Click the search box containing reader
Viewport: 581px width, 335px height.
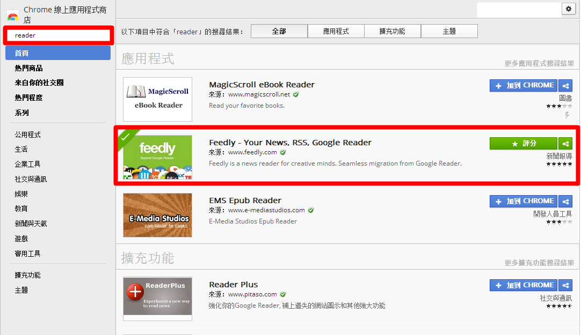[x=59, y=35]
